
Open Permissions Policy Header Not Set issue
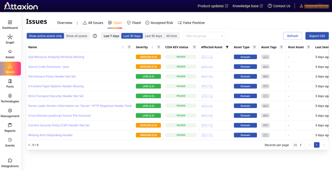[52, 76]
